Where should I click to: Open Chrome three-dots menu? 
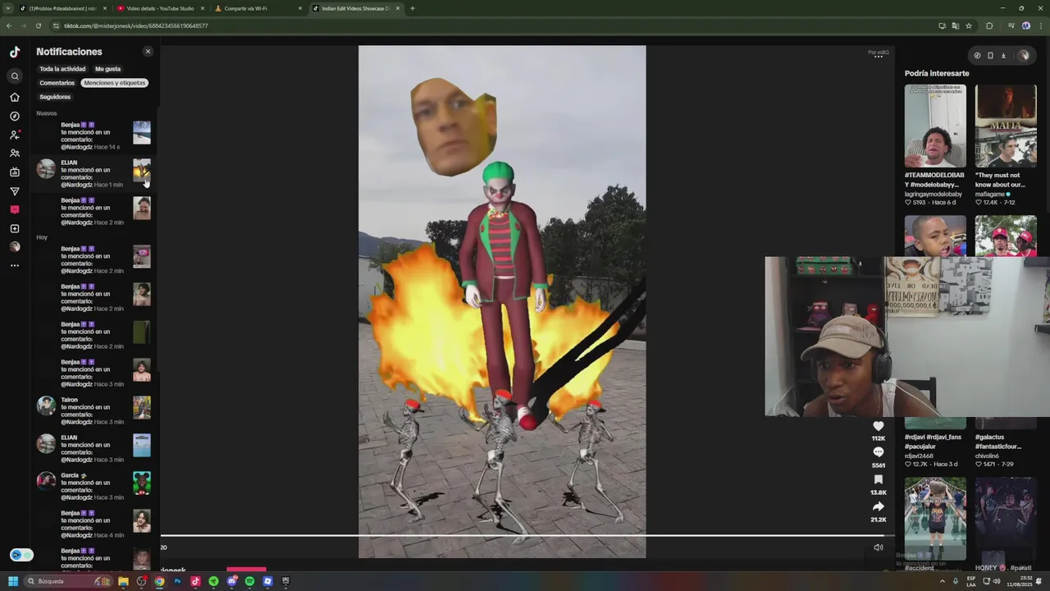1040,25
